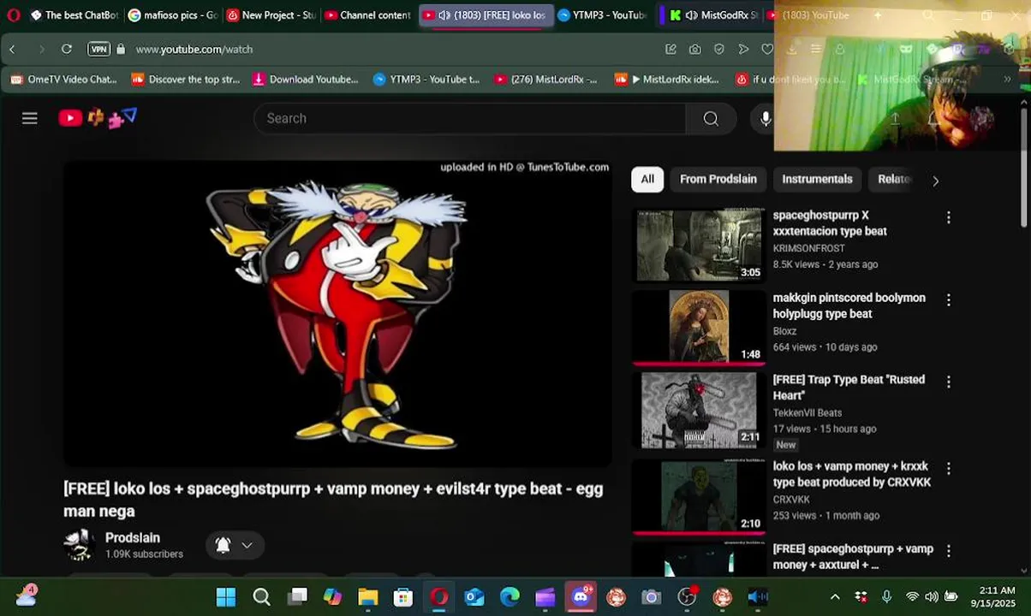Open Discord from the taskbar
1031x616 pixels.
pos(581,596)
